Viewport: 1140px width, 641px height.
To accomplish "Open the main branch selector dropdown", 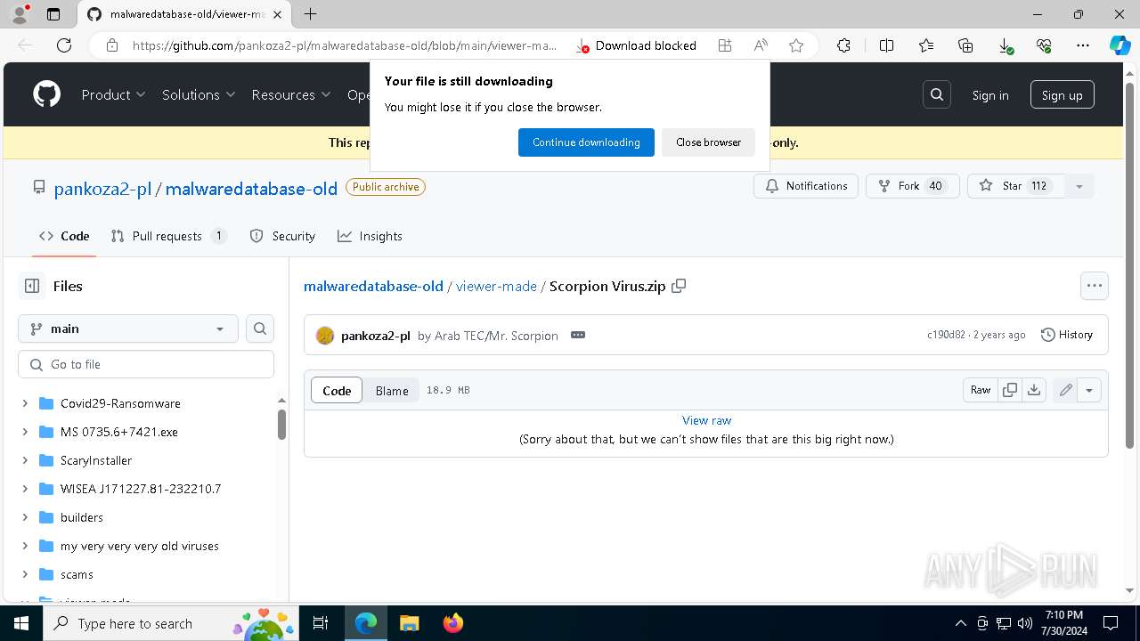I will tap(128, 329).
